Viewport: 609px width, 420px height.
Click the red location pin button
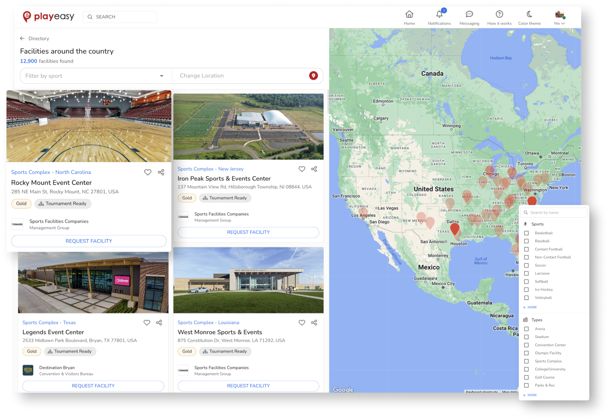click(313, 76)
